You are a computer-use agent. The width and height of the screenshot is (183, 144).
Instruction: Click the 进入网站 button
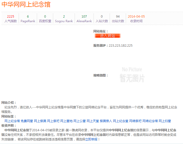coord(108,36)
